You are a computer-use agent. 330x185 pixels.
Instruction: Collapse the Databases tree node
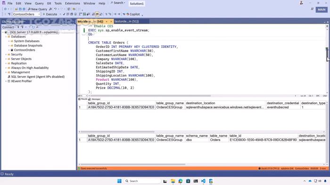coord(6,37)
